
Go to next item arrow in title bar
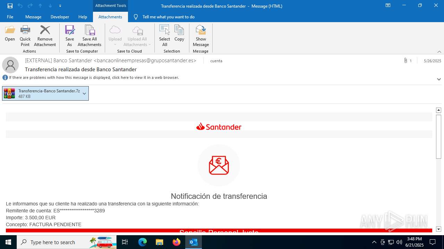pyautogui.click(x=50, y=6)
